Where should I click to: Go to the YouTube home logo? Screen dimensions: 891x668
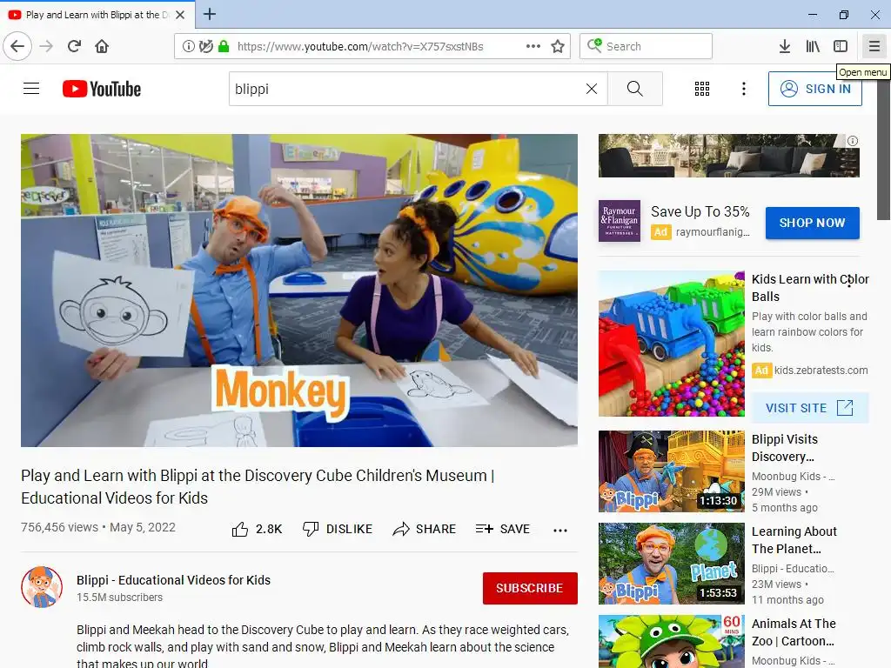[x=102, y=89]
